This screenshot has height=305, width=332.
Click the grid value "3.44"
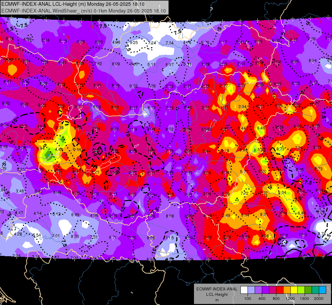coord(207,151)
